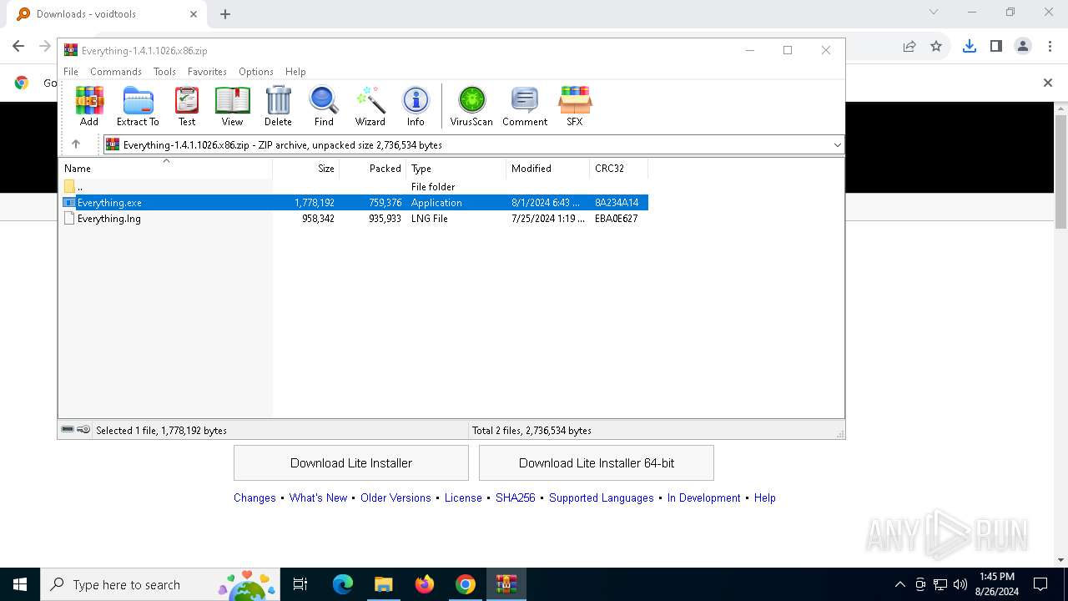Open the License link
This screenshot has width=1068, height=601.
point(463,497)
